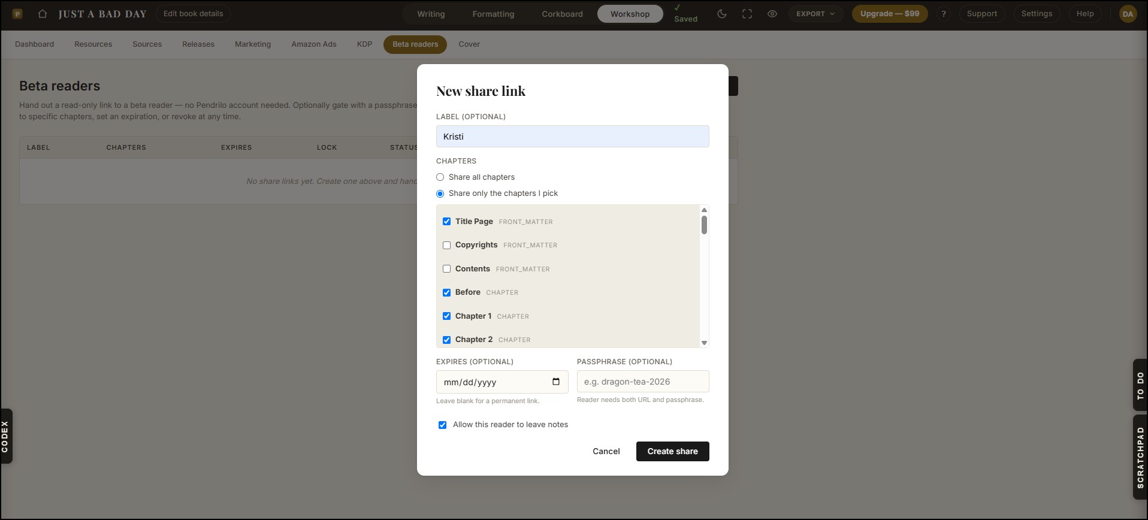Open the SCRATCHPAD side panel
Viewport: 1148px width, 520px height.
[x=1140, y=457]
